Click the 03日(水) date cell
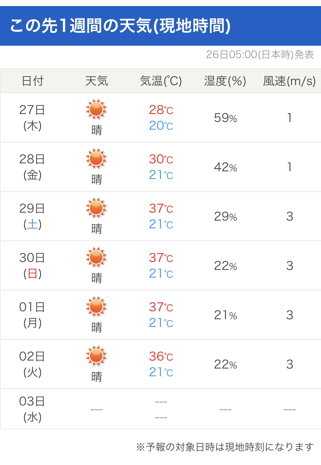 (32, 409)
